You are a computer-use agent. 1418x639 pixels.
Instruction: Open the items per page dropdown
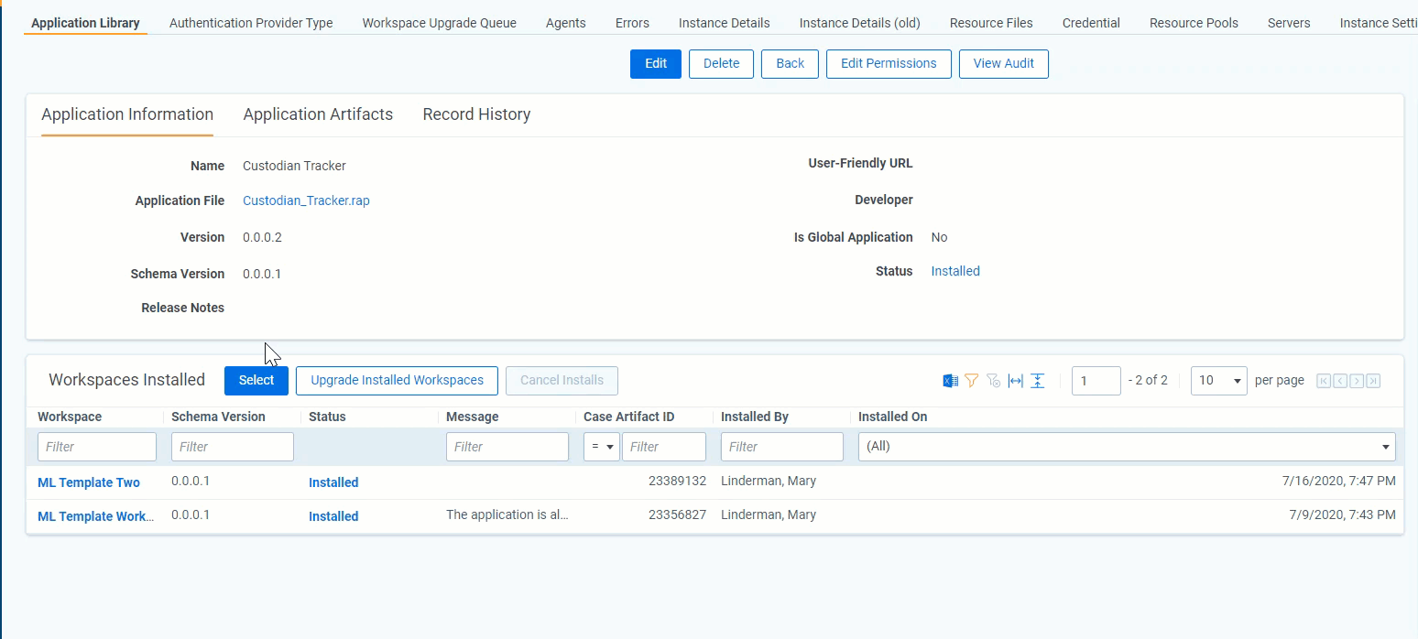pos(1219,381)
